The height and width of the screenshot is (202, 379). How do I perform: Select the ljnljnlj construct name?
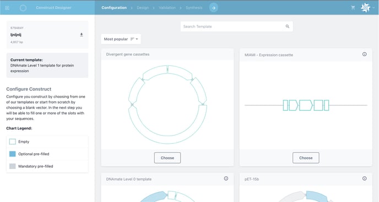point(16,35)
